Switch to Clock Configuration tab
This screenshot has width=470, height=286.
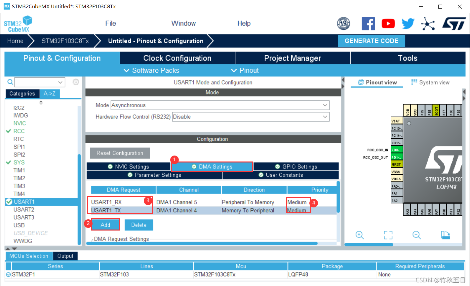[177, 58]
